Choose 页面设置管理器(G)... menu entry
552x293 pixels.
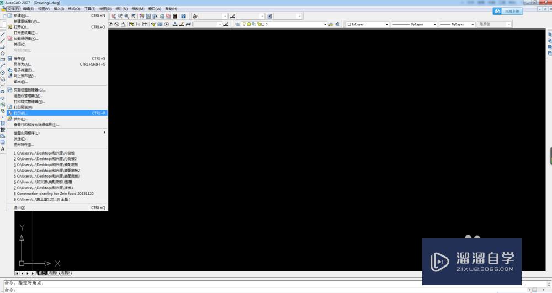click(57, 90)
